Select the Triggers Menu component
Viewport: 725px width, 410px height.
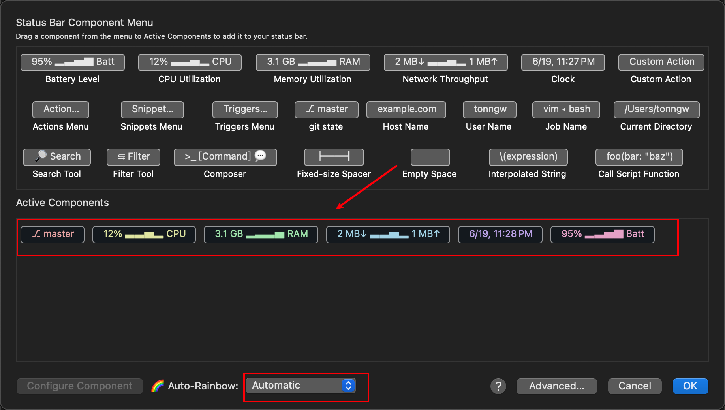point(245,109)
